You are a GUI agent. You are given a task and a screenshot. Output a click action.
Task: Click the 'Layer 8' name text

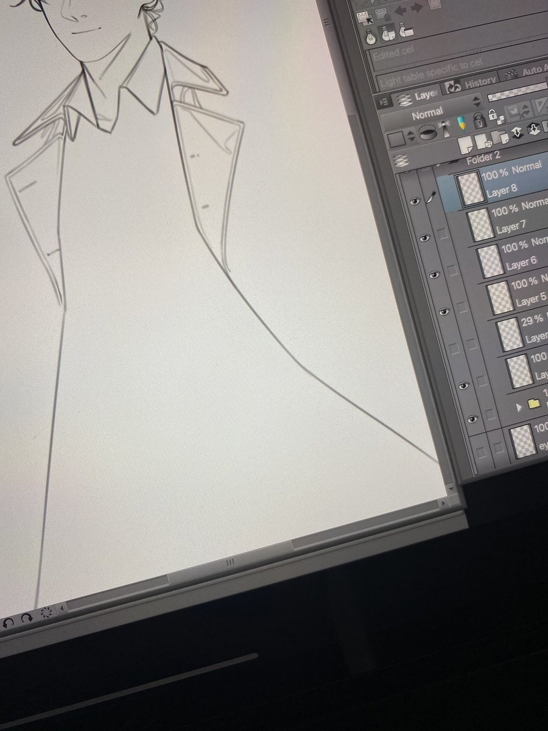click(502, 189)
